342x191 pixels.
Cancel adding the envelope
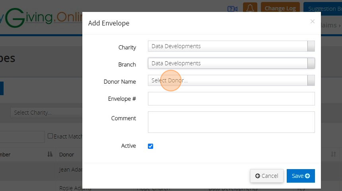pyautogui.click(x=266, y=176)
